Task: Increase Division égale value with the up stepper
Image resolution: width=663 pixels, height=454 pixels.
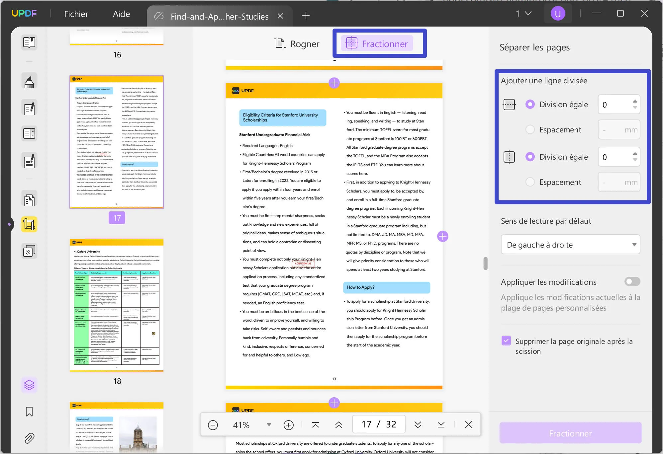Action: click(634, 101)
